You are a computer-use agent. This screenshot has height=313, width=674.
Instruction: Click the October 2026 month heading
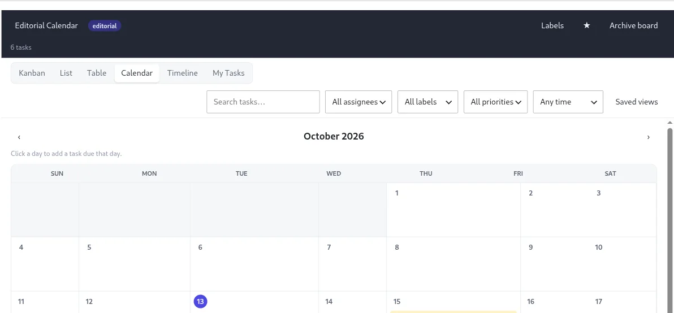pyautogui.click(x=334, y=137)
